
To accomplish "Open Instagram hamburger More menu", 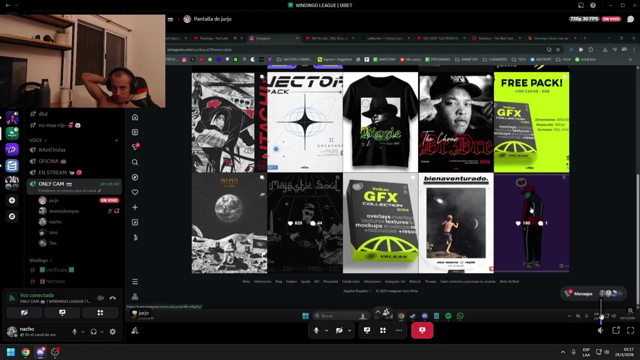I will pyautogui.click(x=134, y=282).
